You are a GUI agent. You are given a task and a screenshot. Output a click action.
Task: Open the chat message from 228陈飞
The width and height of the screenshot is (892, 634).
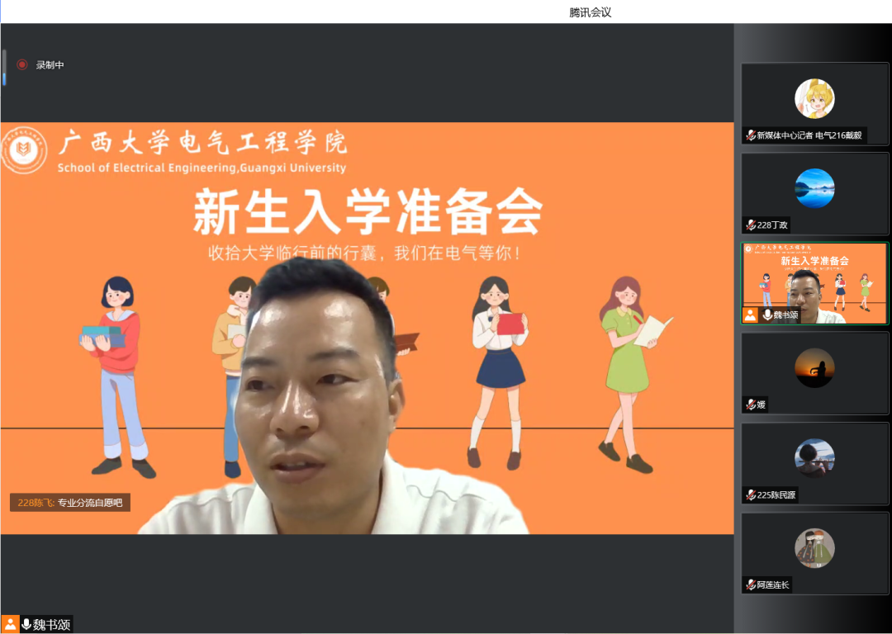tap(70, 502)
